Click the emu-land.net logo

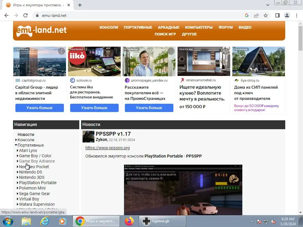pos(41,30)
